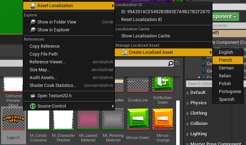Click the Search Details input field
This screenshot has height=145, width=246.
coord(199,84)
